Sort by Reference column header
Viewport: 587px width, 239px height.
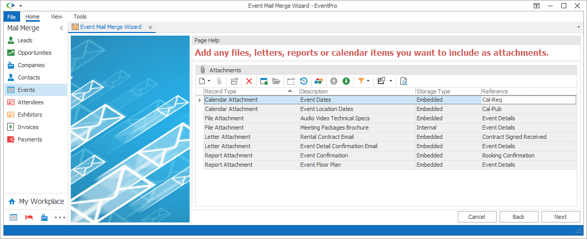[529, 91]
